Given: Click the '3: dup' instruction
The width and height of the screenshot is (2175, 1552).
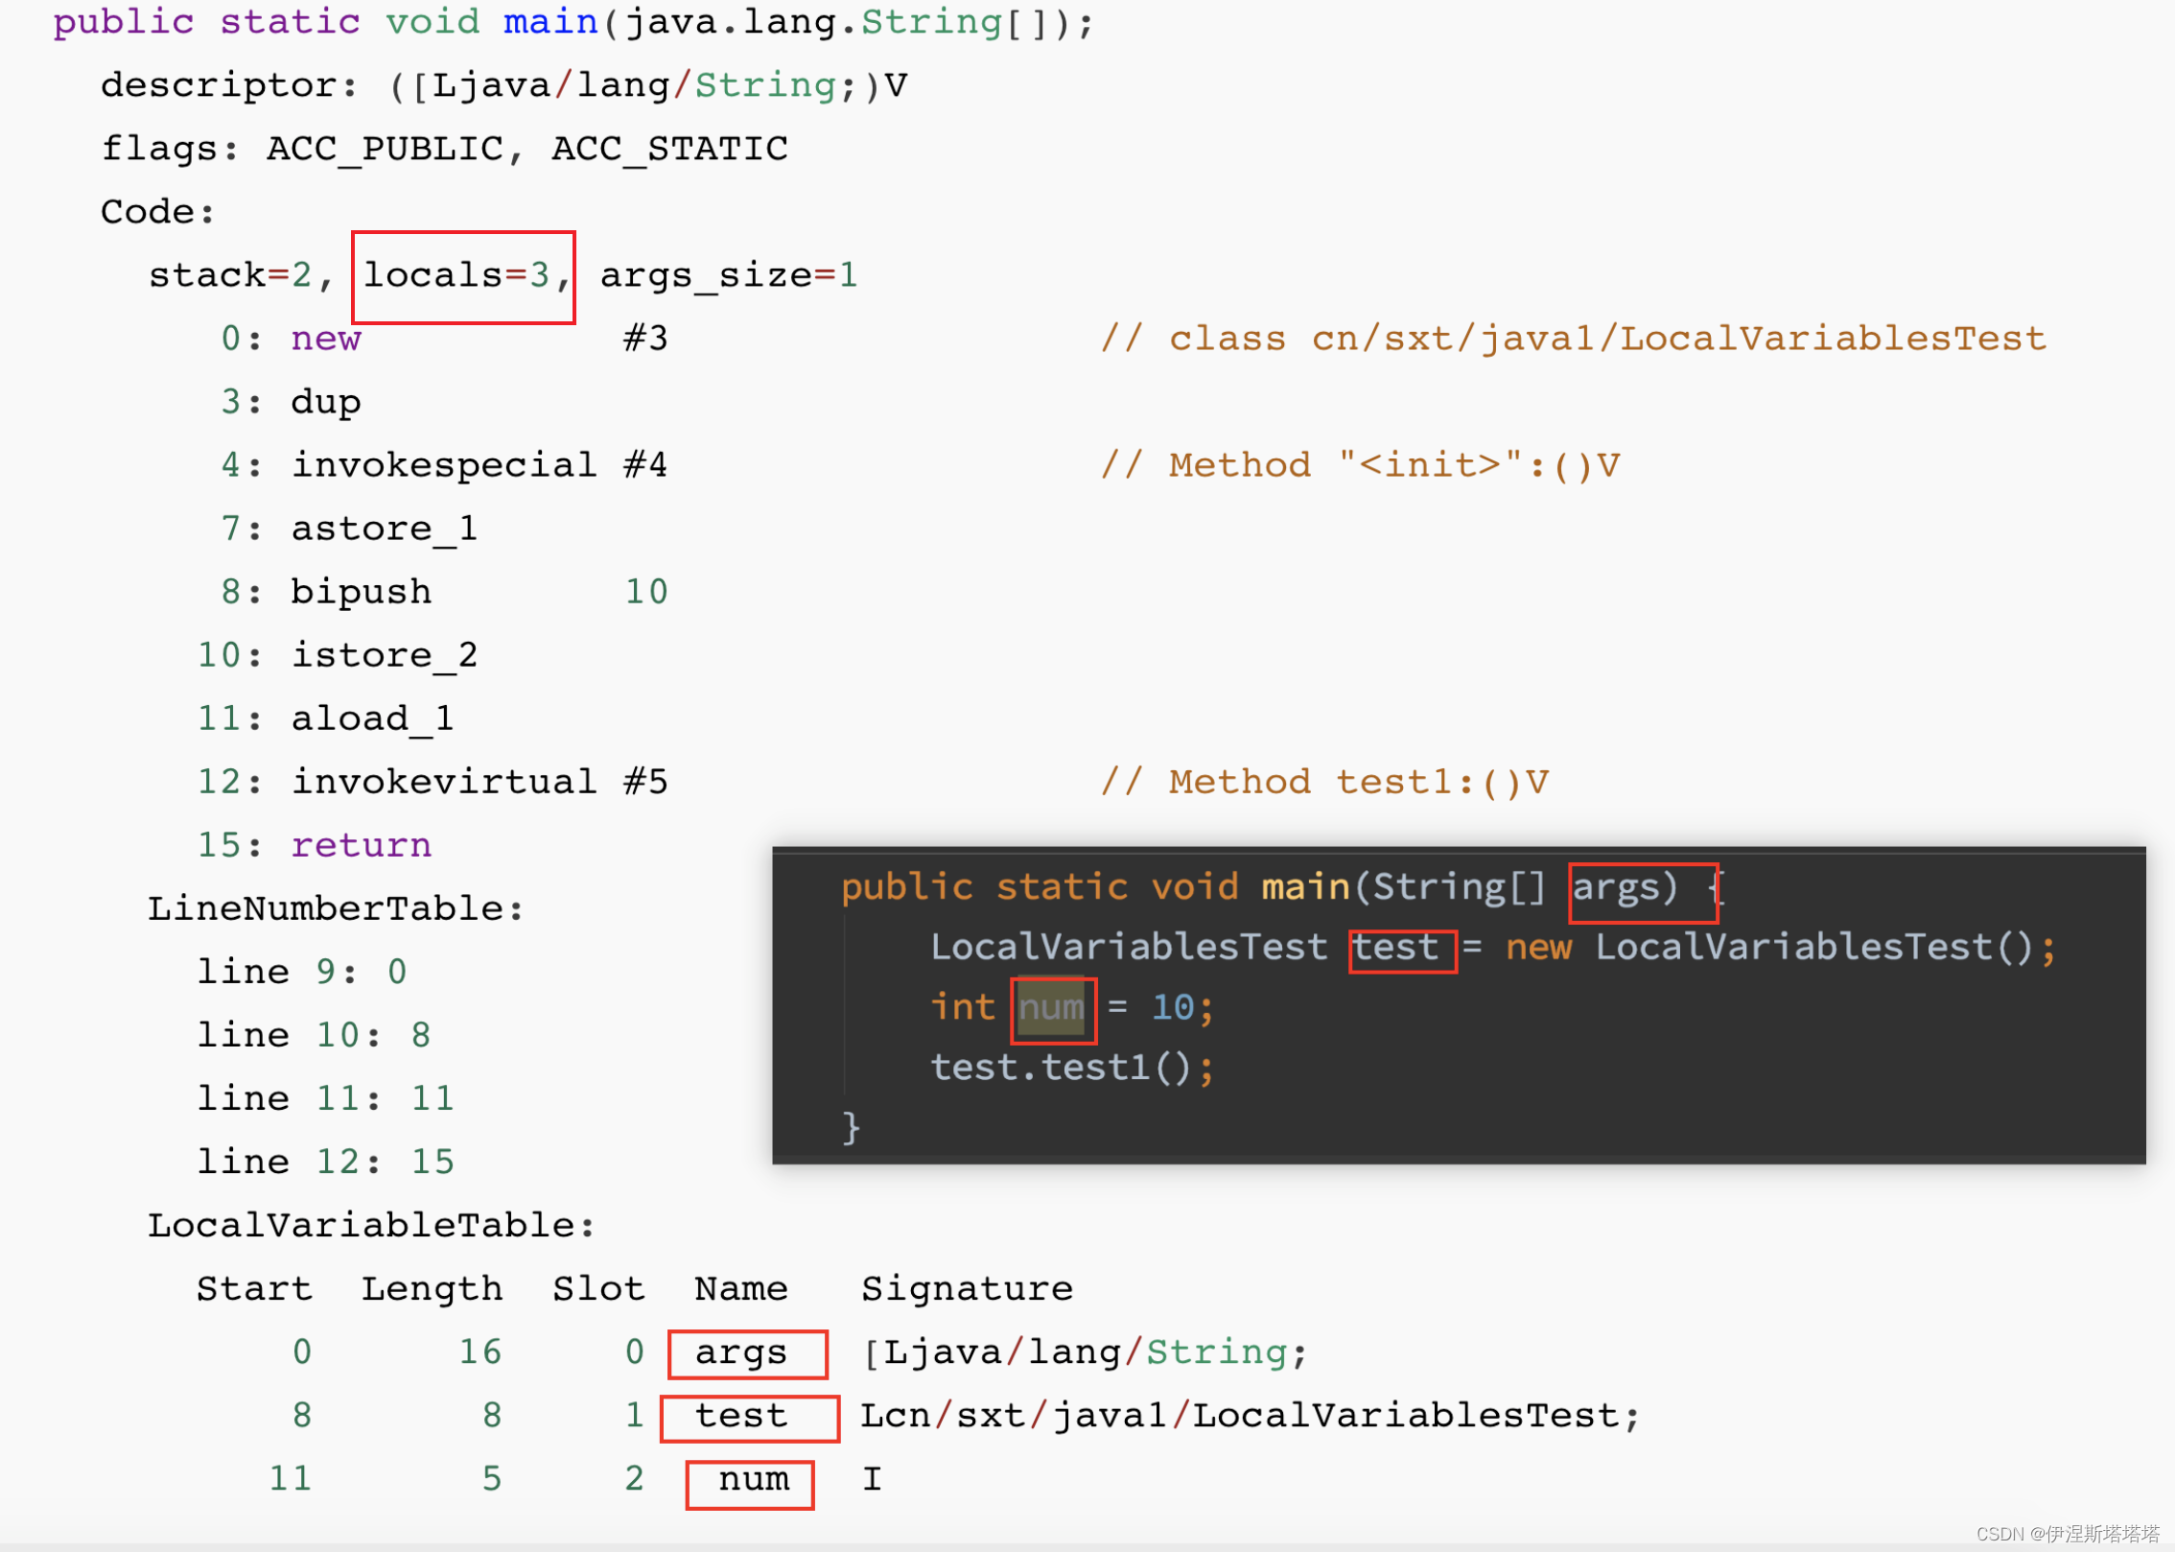Looking at the screenshot, I should point(291,402).
